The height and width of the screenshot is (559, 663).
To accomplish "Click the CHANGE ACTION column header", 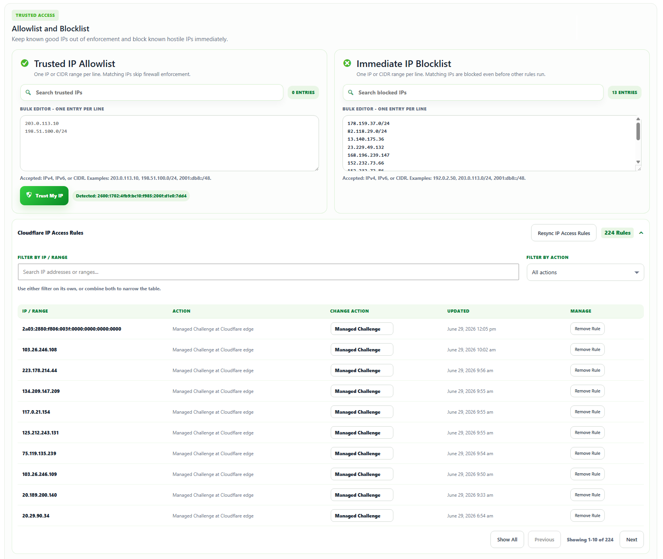I will click(349, 311).
